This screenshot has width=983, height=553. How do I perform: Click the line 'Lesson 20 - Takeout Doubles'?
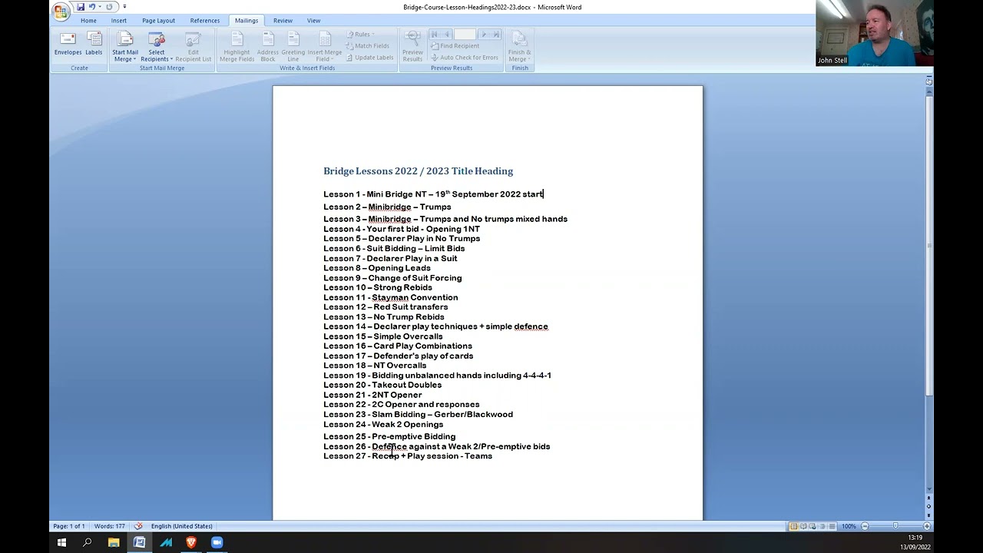(x=382, y=385)
